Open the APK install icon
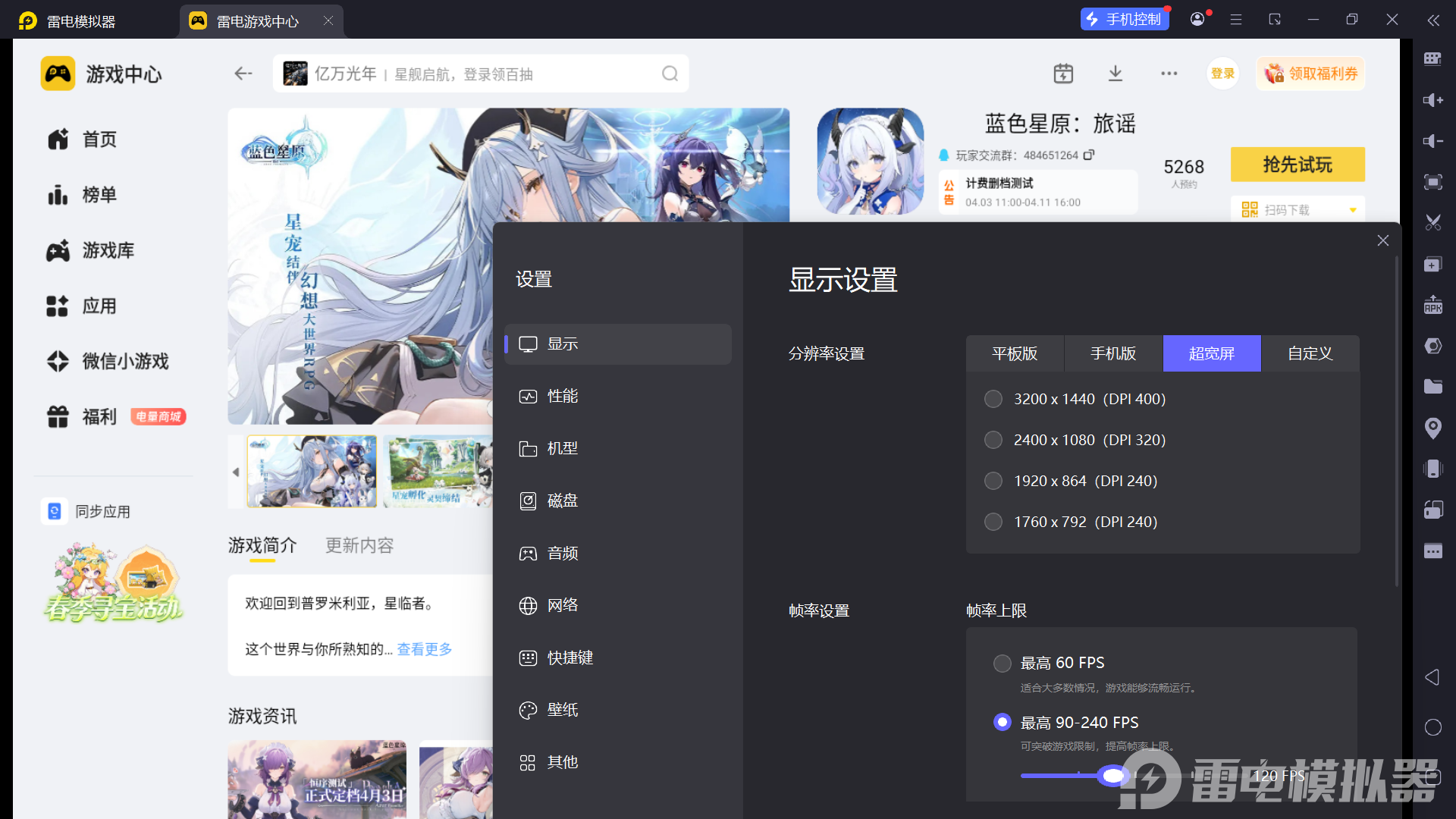 pyautogui.click(x=1432, y=305)
